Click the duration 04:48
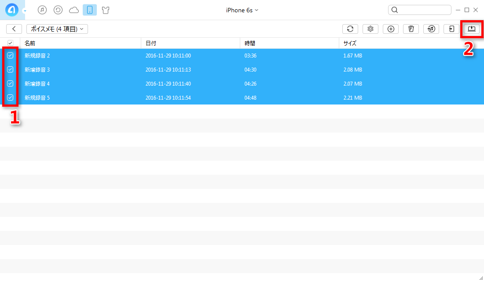 (250, 97)
